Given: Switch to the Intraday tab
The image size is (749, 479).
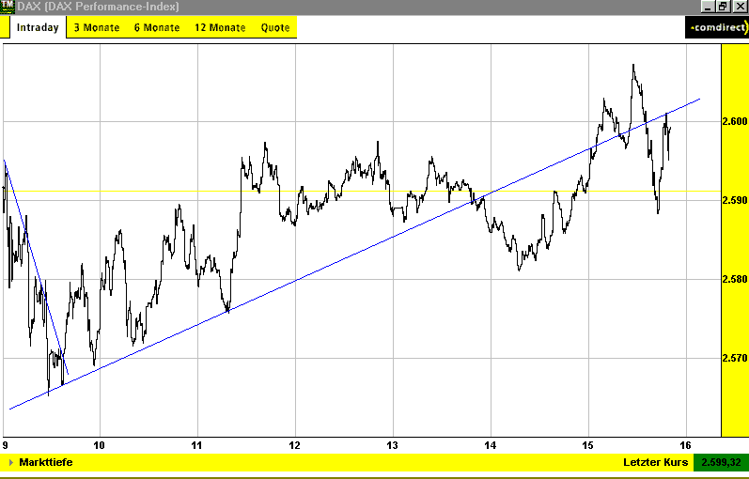Looking at the screenshot, I should [x=38, y=27].
